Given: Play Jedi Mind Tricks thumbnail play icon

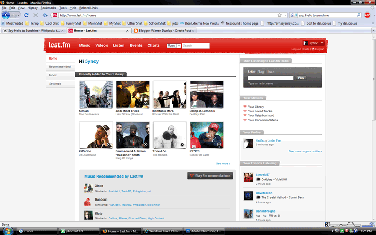Looking at the screenshot, I should tap(145, 104).
